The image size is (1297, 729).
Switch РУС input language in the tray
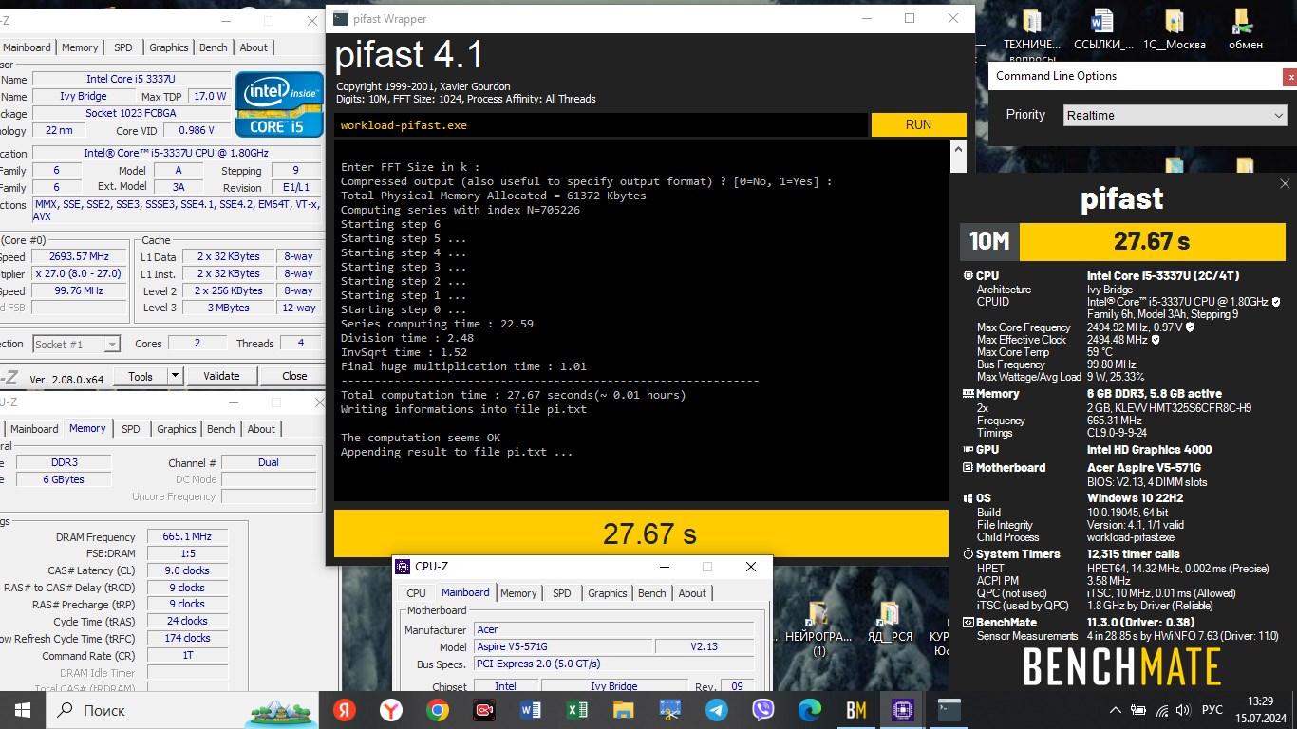(1212, 710)
